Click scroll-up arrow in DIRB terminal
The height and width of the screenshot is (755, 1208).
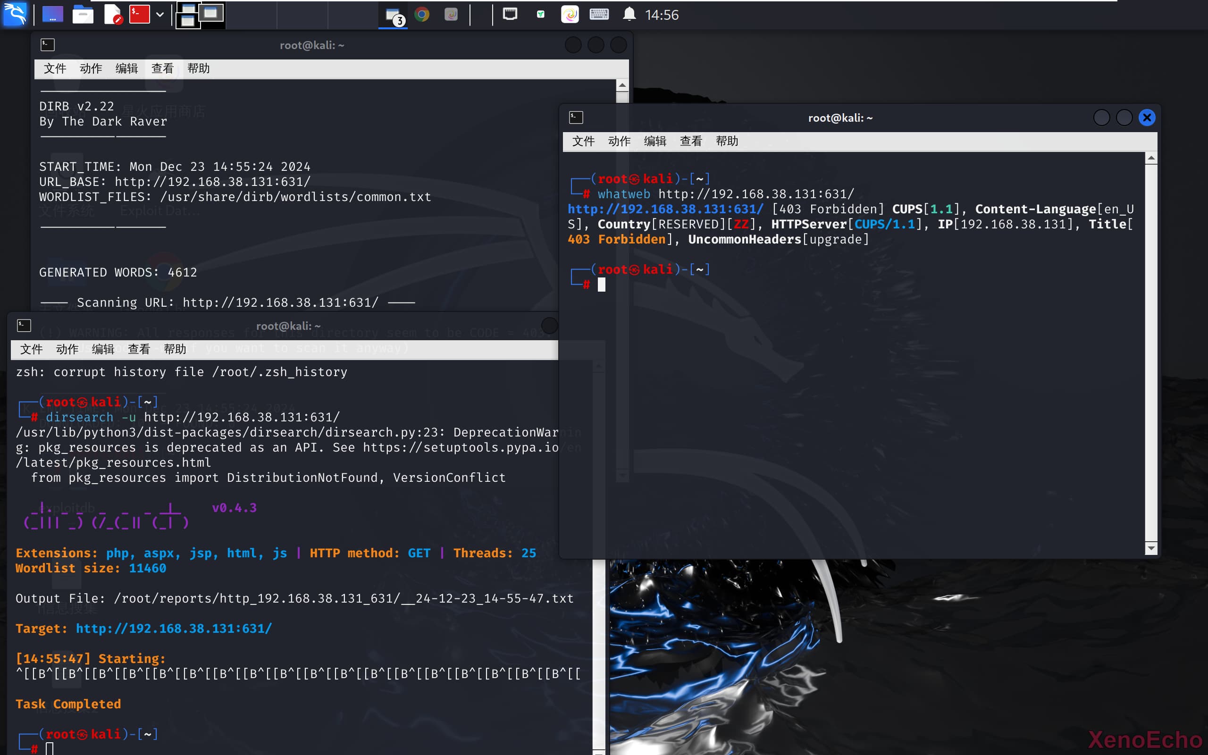622,85
